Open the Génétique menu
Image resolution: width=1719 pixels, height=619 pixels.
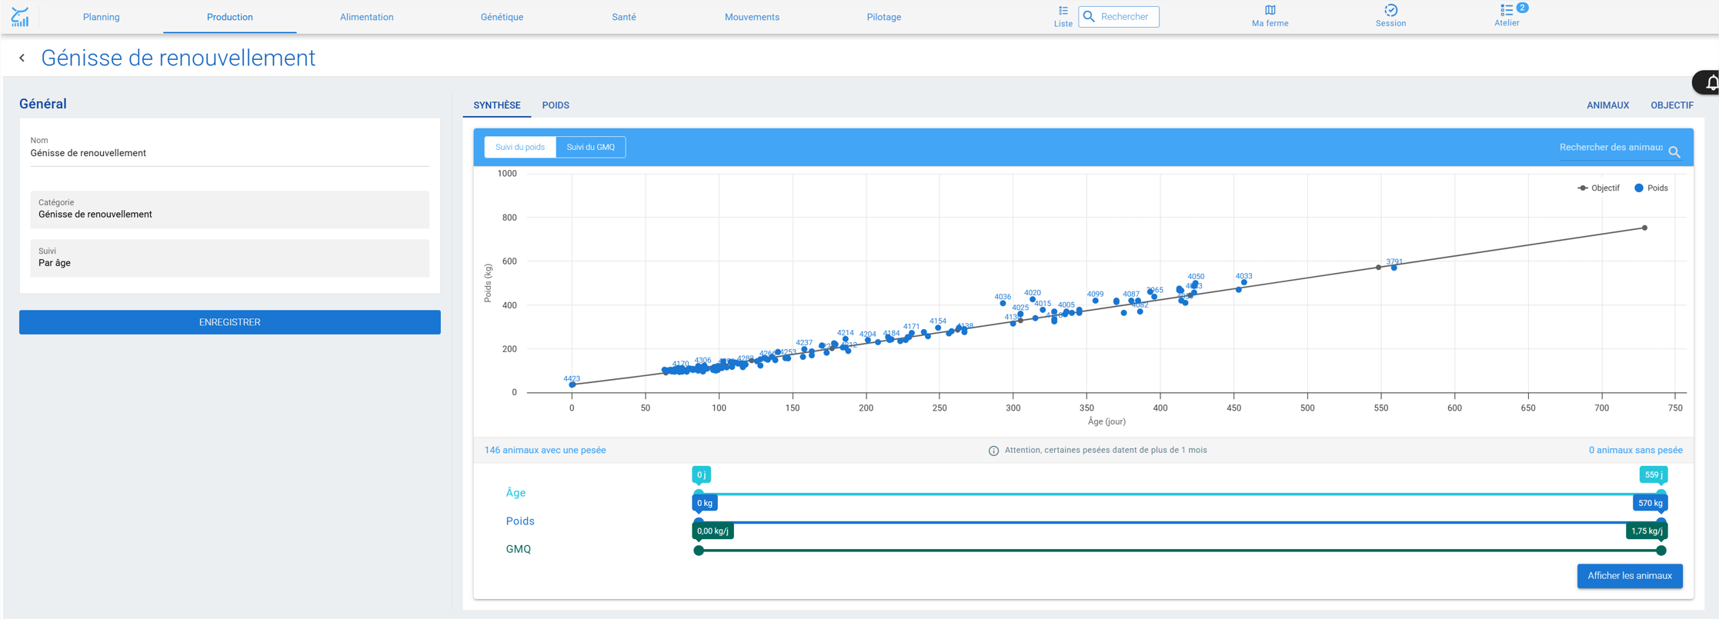tap(502, 17)
